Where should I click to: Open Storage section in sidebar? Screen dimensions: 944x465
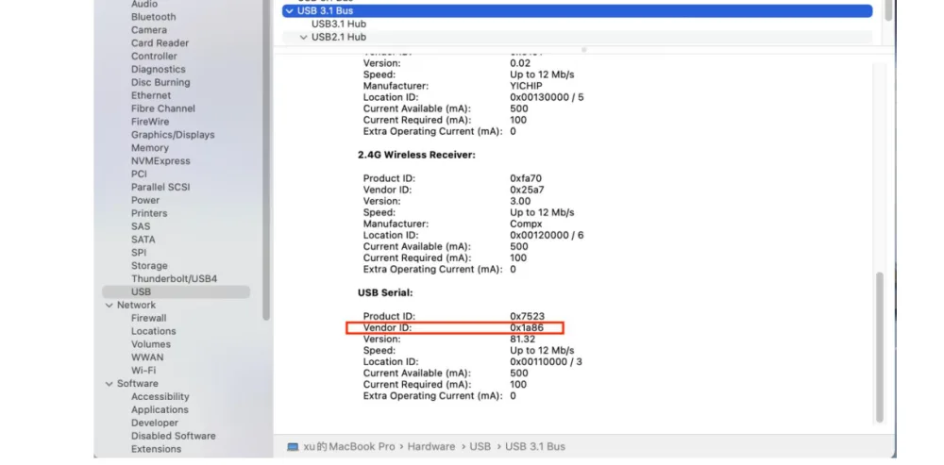149,266
